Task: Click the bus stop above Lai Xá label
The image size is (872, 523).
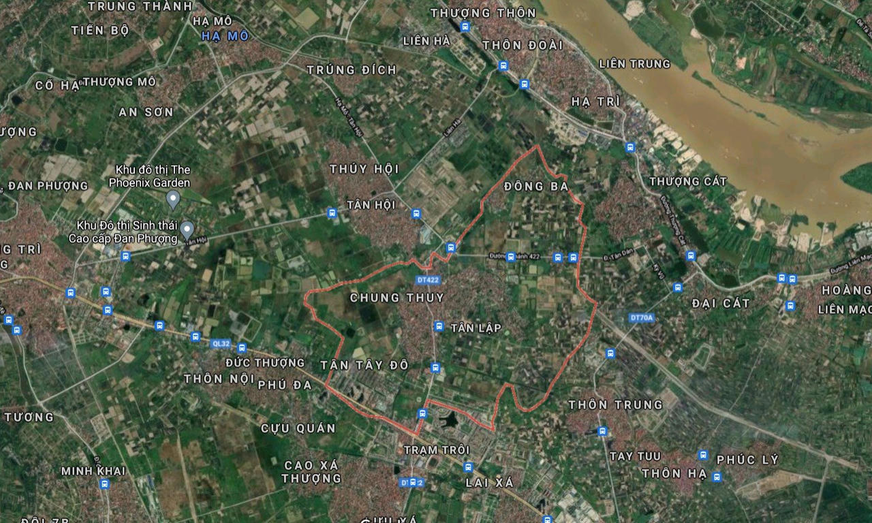Action: tap(468, 467)
